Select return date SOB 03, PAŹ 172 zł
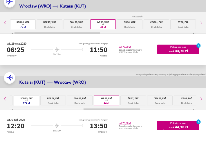 [26, 100]
